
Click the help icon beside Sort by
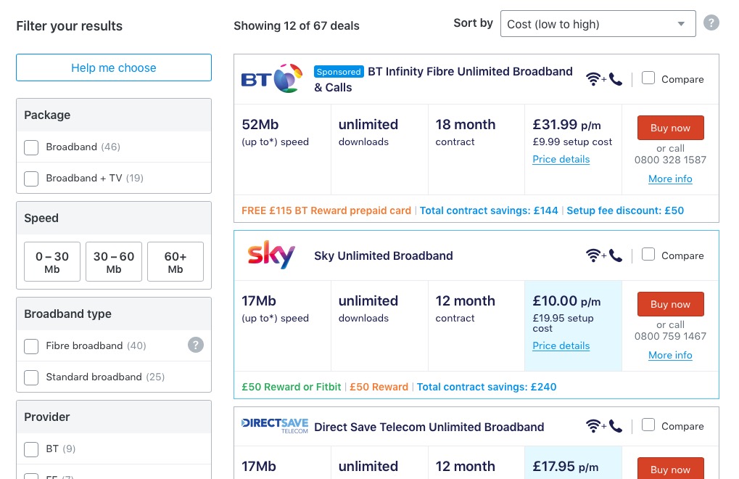tap(711, 22)
